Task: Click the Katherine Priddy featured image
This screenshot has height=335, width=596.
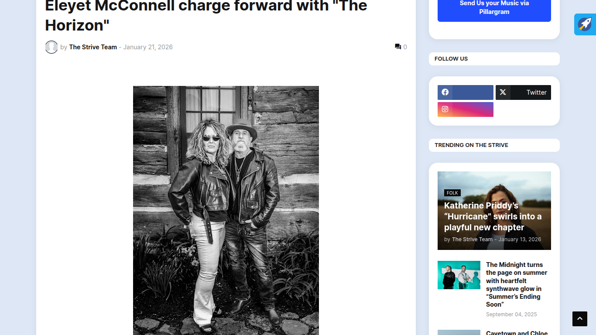Action: [x=494, y=211]
